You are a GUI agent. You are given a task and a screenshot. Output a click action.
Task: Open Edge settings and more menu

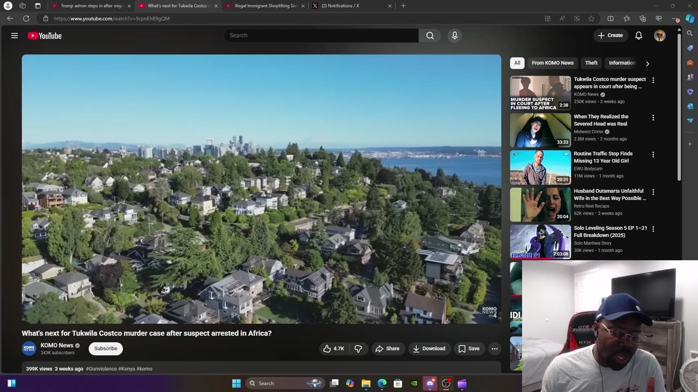coord(676,19)
